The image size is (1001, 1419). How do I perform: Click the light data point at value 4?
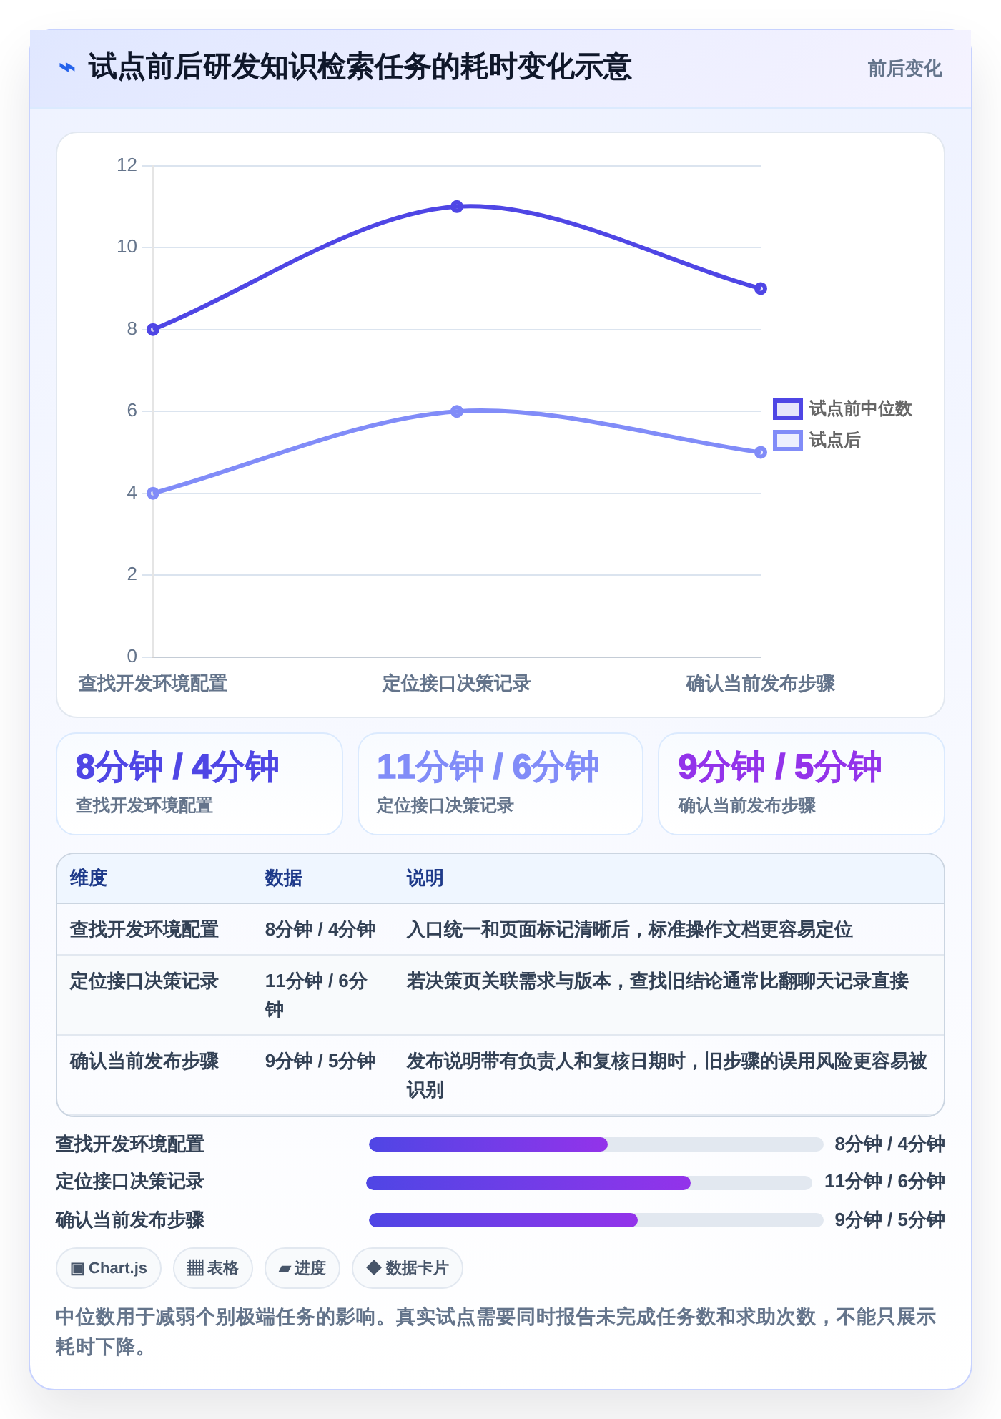153,494
